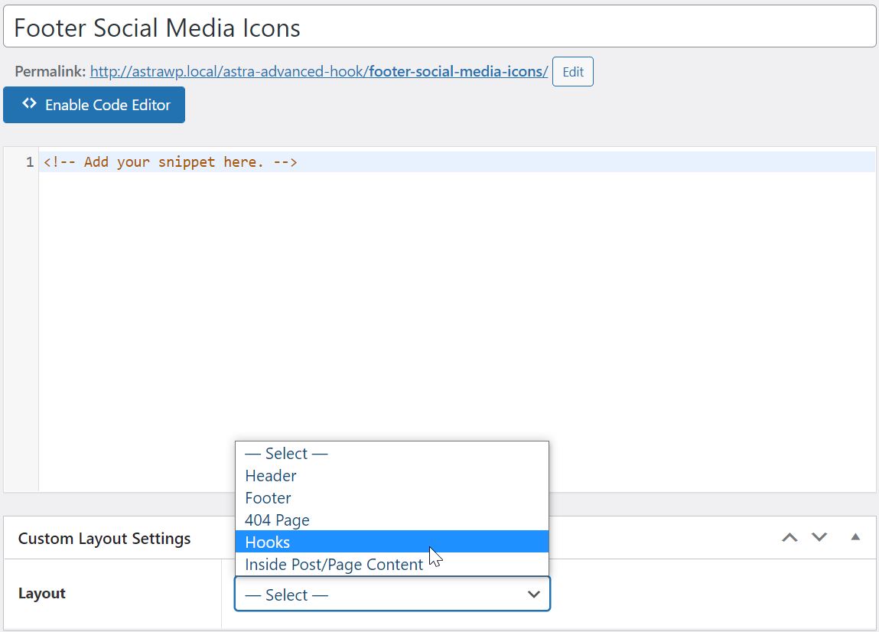Focus the Footer Social Media Icons title field
The height and width of the screenshot is (632, 879).
439,28
